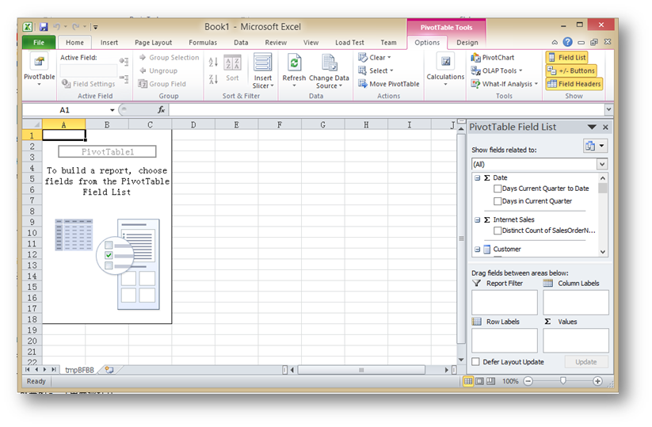Close the PivotTable Field List pane

pyautogui.click(x=605, y=128)
